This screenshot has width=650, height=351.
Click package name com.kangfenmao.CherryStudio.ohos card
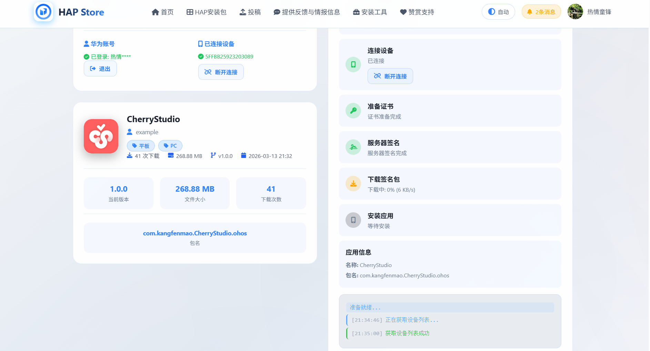pos(195,238)
